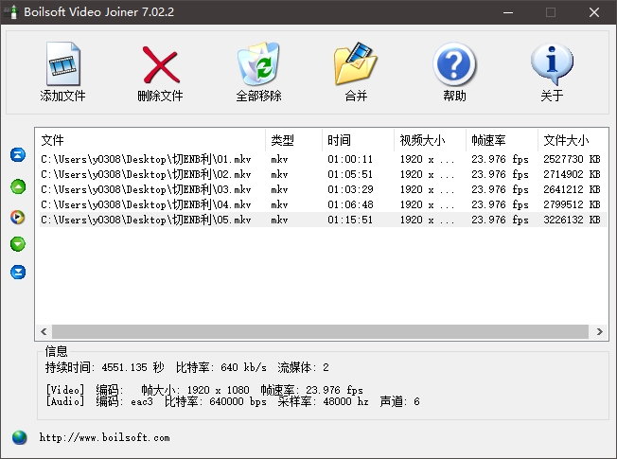The height and width of the screenshot is (459, 617).
Task: Click duration 01:06:48 cell
Action: [350, 204]
